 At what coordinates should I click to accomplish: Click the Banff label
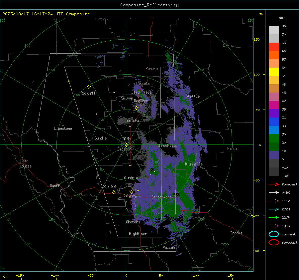tap(55, 186)
